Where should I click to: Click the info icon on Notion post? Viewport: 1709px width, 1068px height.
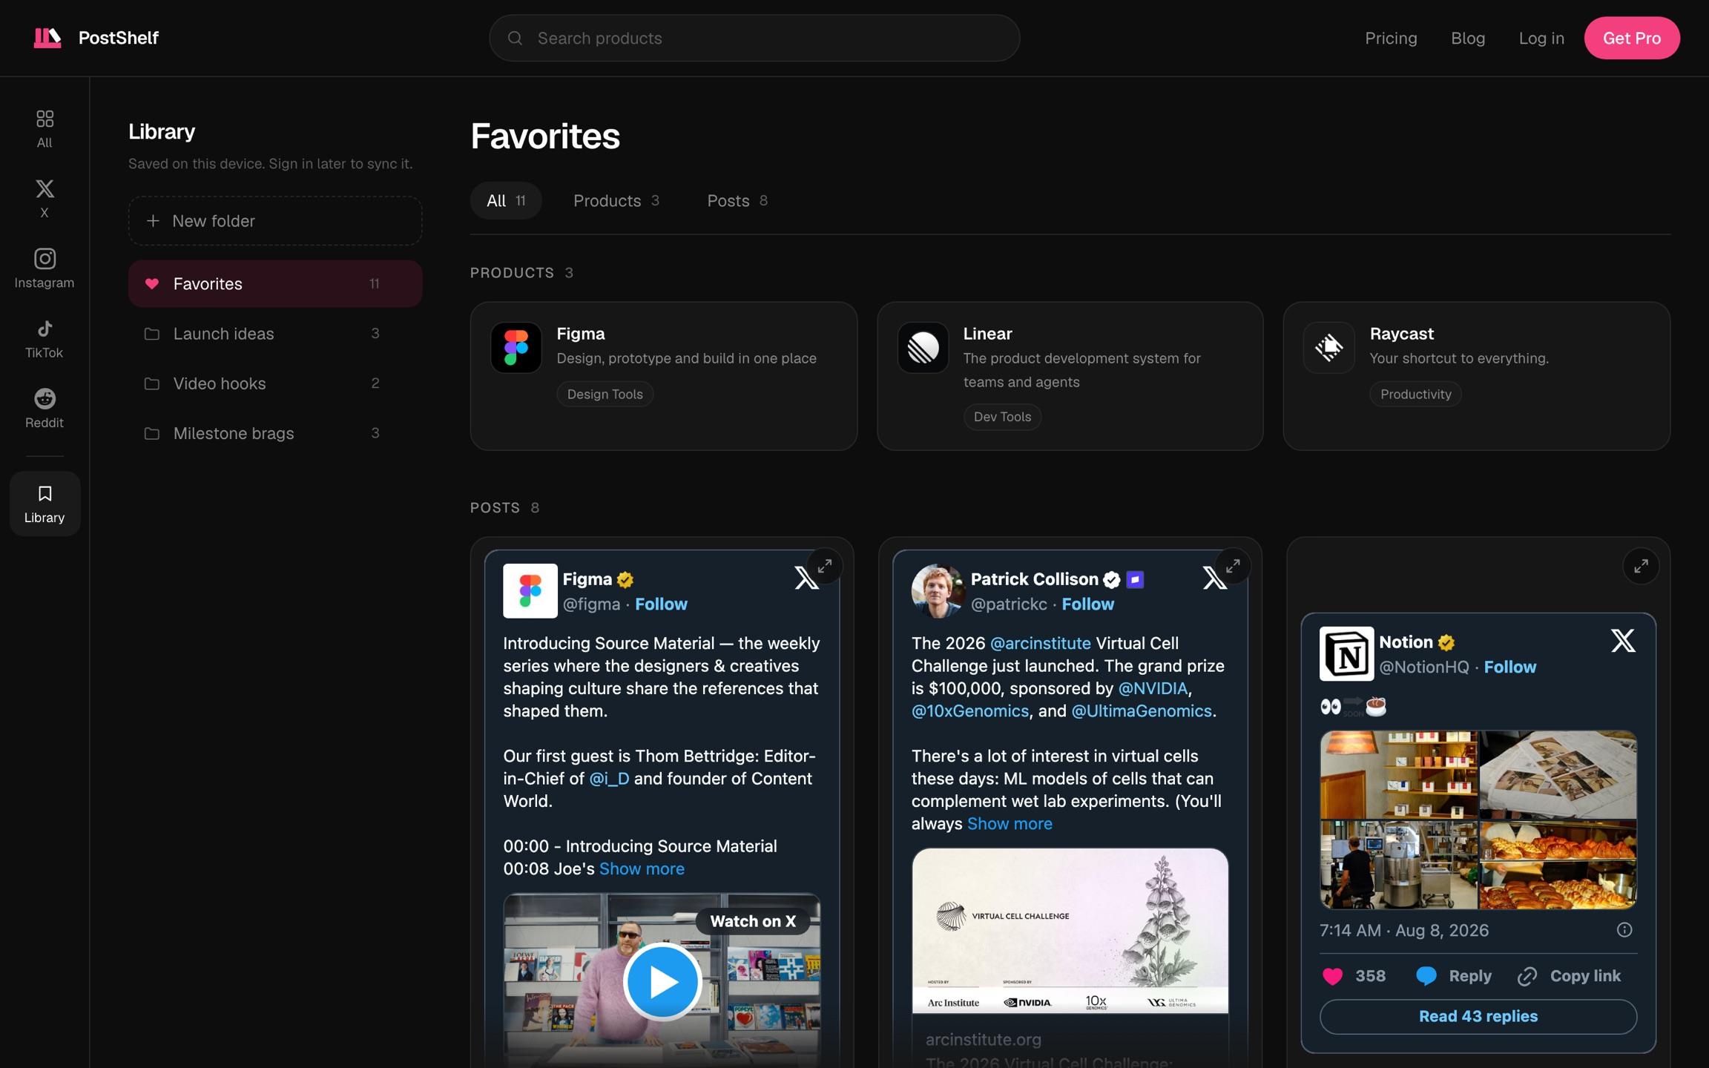(1624, 930)
